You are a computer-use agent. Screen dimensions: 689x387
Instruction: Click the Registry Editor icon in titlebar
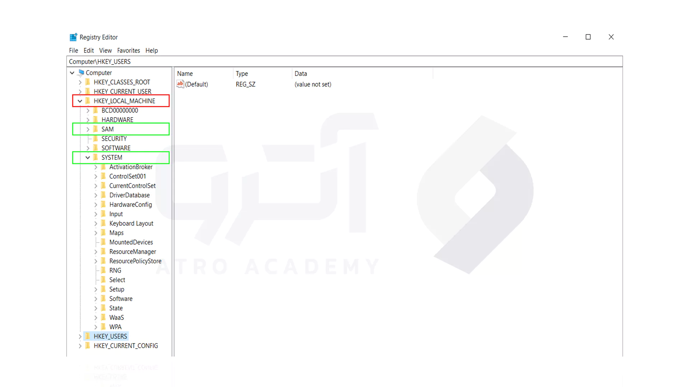(72, 37)
